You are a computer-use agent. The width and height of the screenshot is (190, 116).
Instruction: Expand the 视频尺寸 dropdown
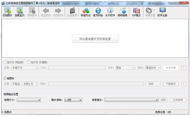tap(29, 100)
